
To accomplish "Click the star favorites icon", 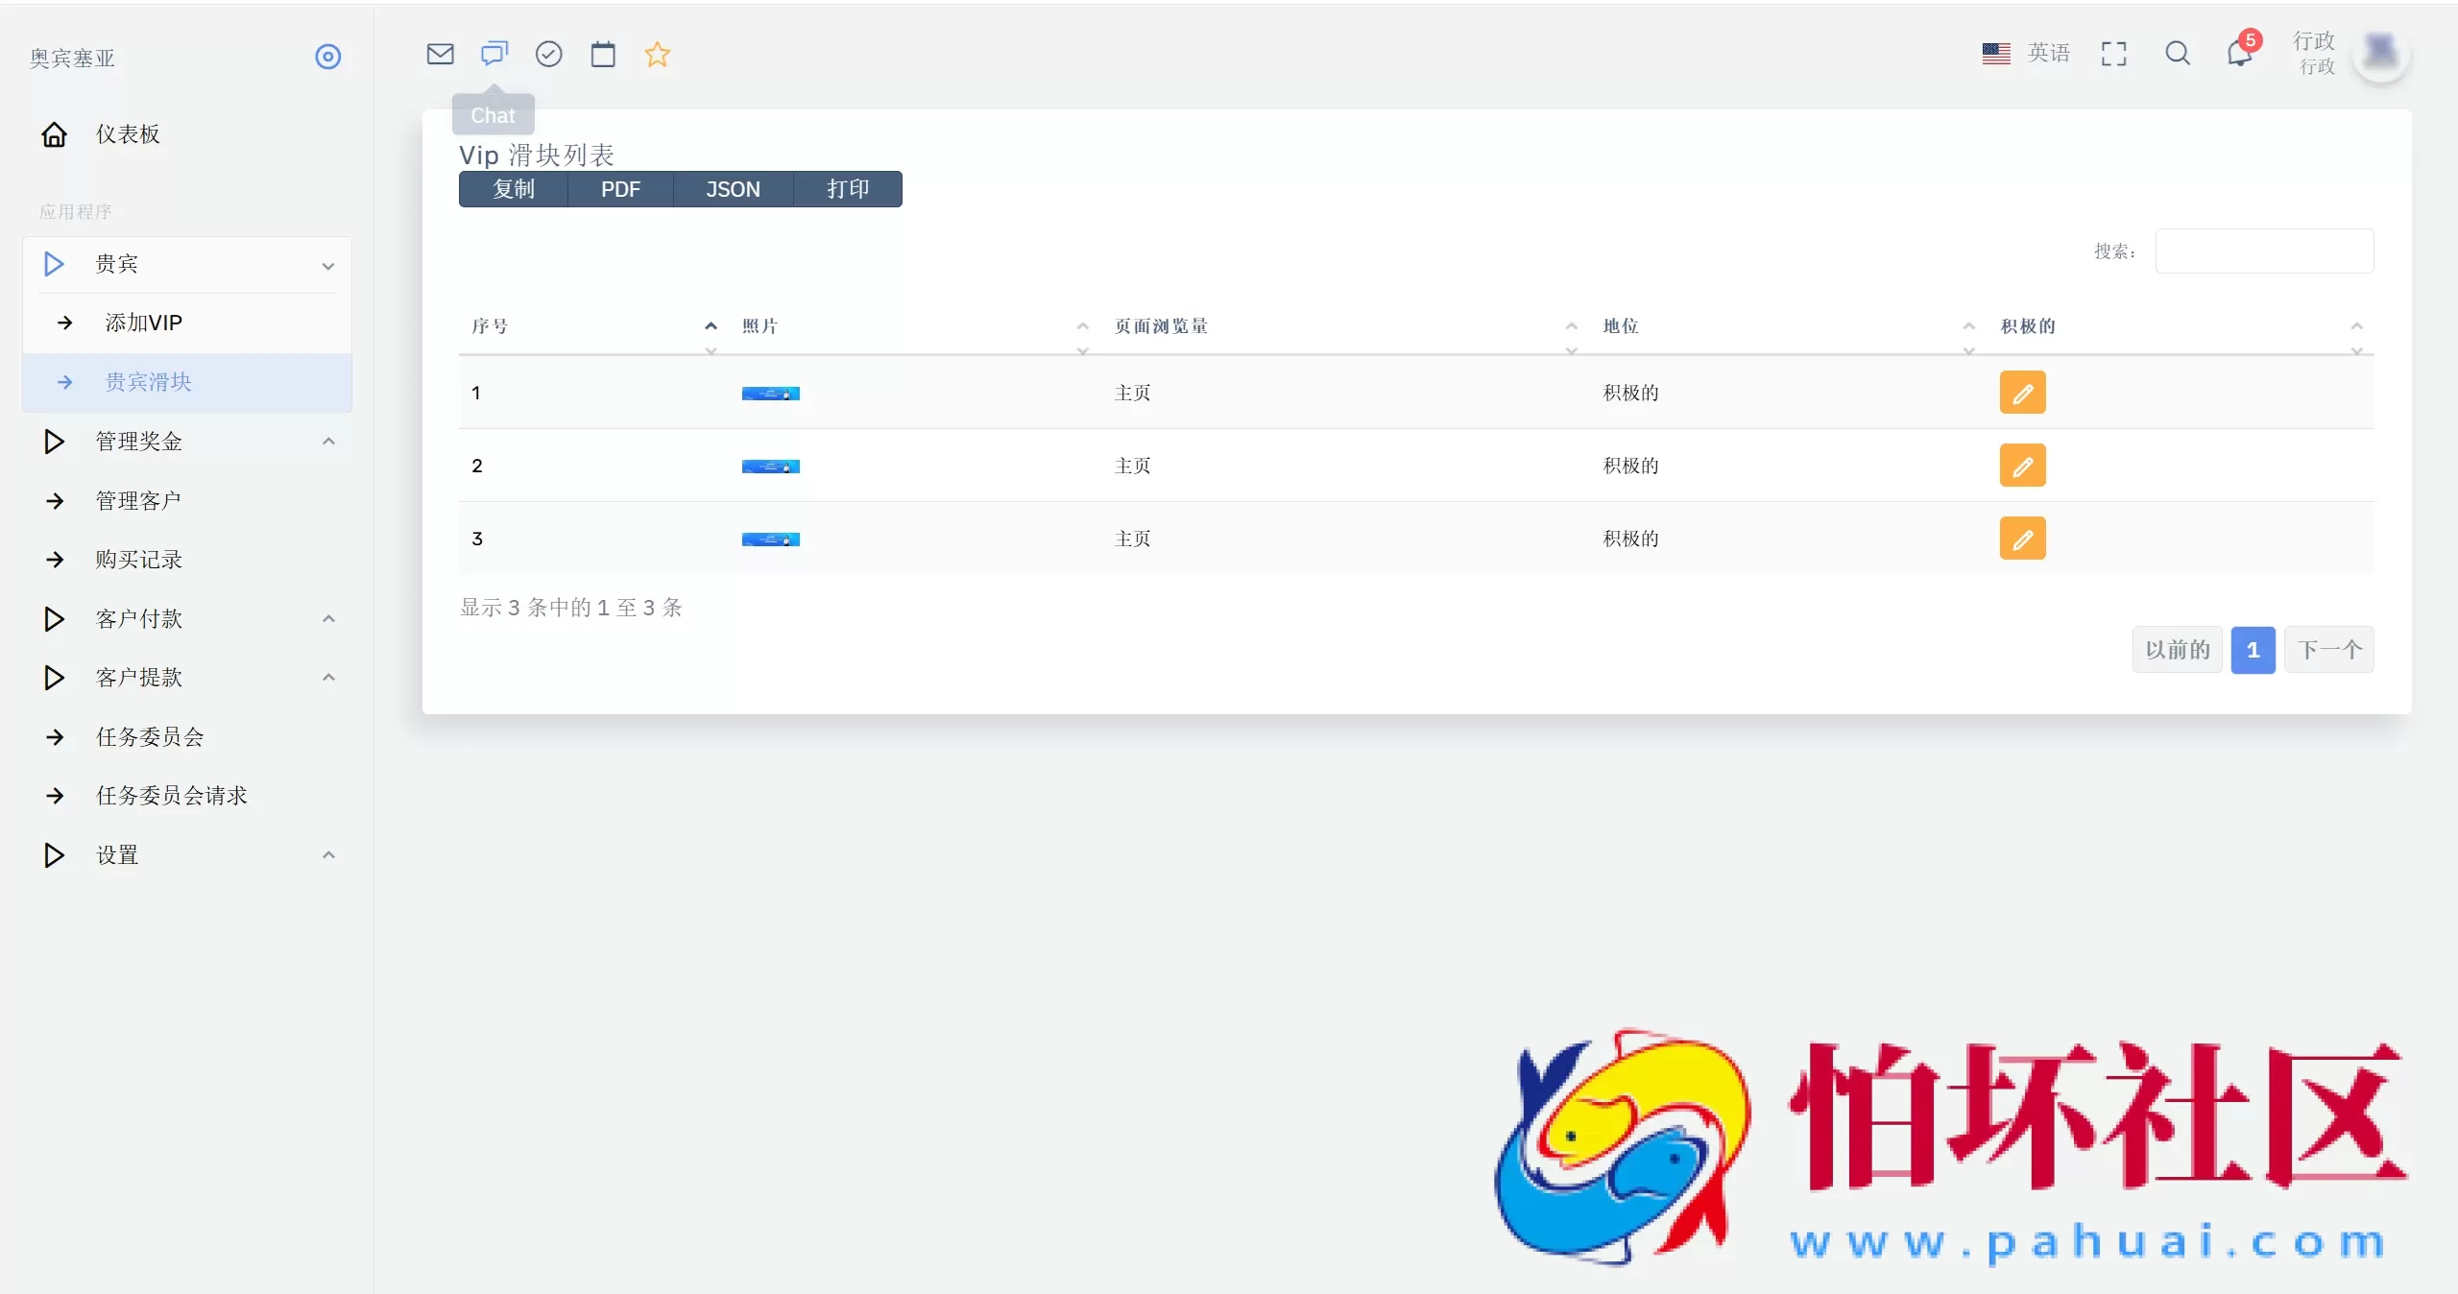I will (657, 54).
